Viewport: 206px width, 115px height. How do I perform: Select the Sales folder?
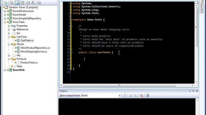click(x=19, y=66)
